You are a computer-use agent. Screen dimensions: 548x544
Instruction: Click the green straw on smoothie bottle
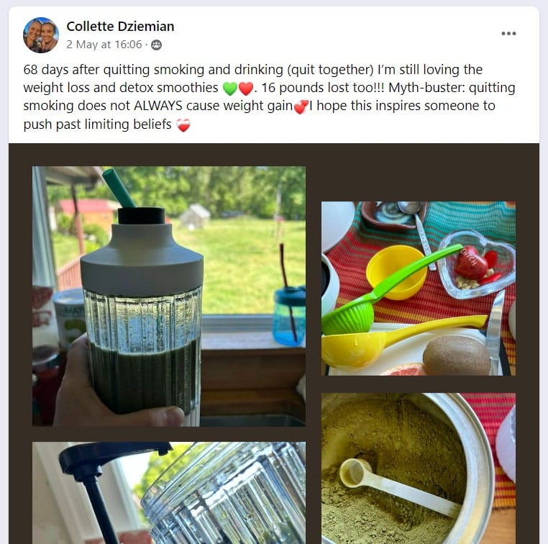118,188
